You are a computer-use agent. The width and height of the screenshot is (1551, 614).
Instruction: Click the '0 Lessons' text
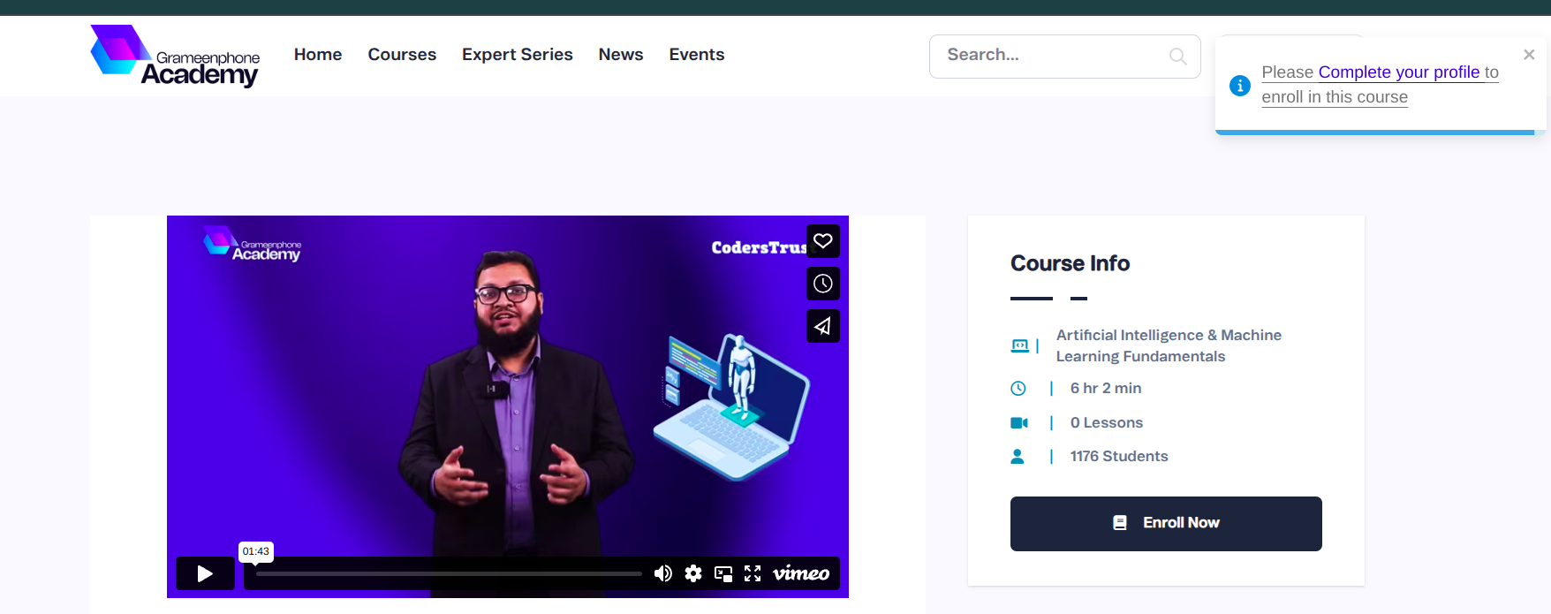(1107, 423)
